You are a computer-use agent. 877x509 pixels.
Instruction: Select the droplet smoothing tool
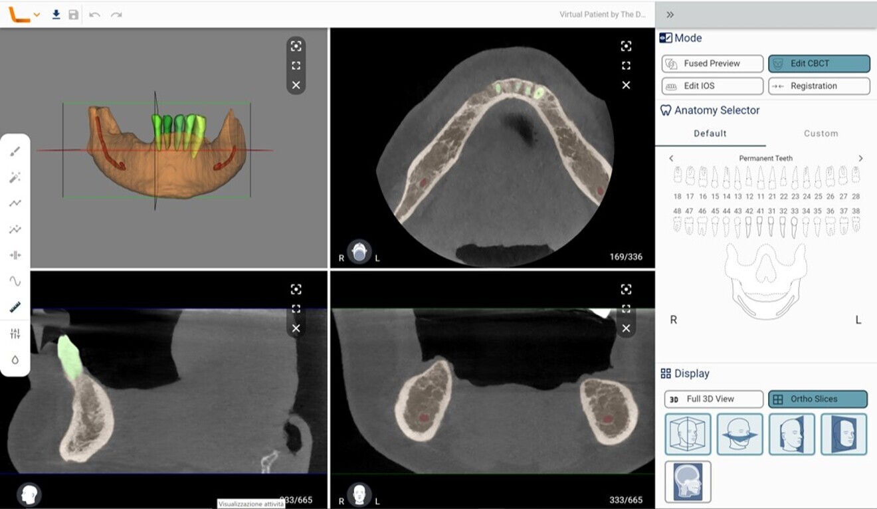click(x=15, y=359)
